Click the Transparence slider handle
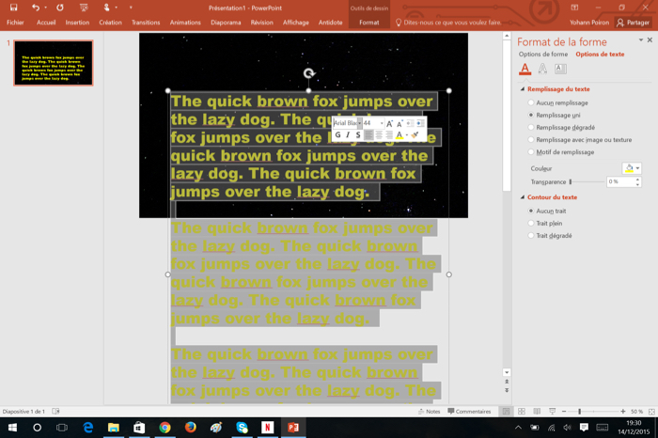This screenshot has height=438, width=658. coord(571,181)
